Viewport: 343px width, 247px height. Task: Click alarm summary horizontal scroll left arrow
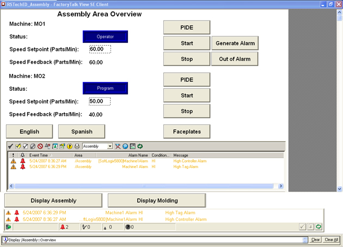click(x=11, y=186)
